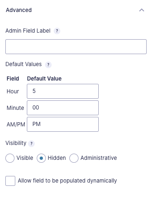The height and width of the screenshot is (197, 152).
Task: Click the Admin Field Label heading text
Action: point(28,31)
